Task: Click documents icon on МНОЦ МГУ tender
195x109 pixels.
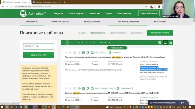Action: point(88,88)
